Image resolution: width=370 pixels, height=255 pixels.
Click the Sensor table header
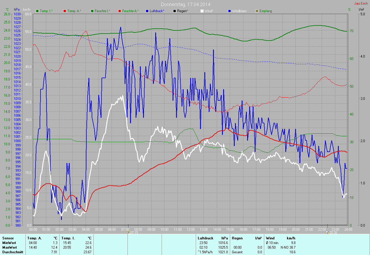click(x=8, y=238)
